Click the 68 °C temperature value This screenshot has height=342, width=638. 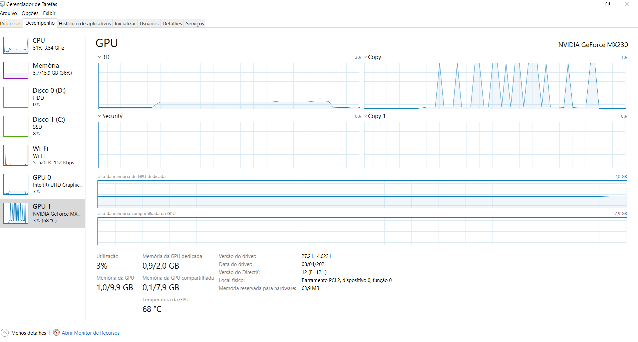coord(152,309)
